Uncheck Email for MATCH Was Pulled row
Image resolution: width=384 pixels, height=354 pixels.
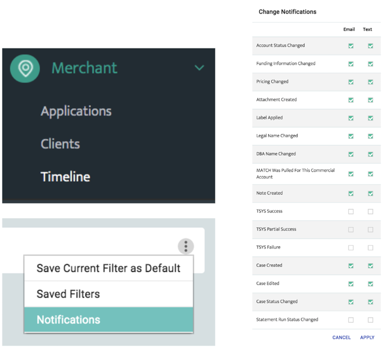coord(351,174)
